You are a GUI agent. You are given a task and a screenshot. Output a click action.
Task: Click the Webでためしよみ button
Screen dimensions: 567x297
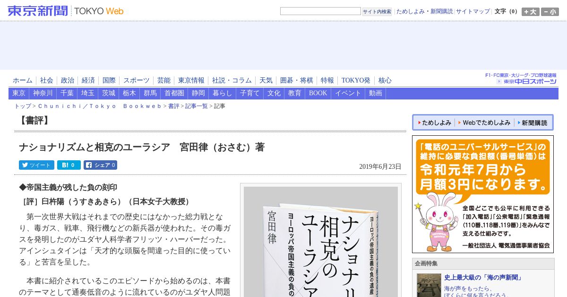point(484,123)
